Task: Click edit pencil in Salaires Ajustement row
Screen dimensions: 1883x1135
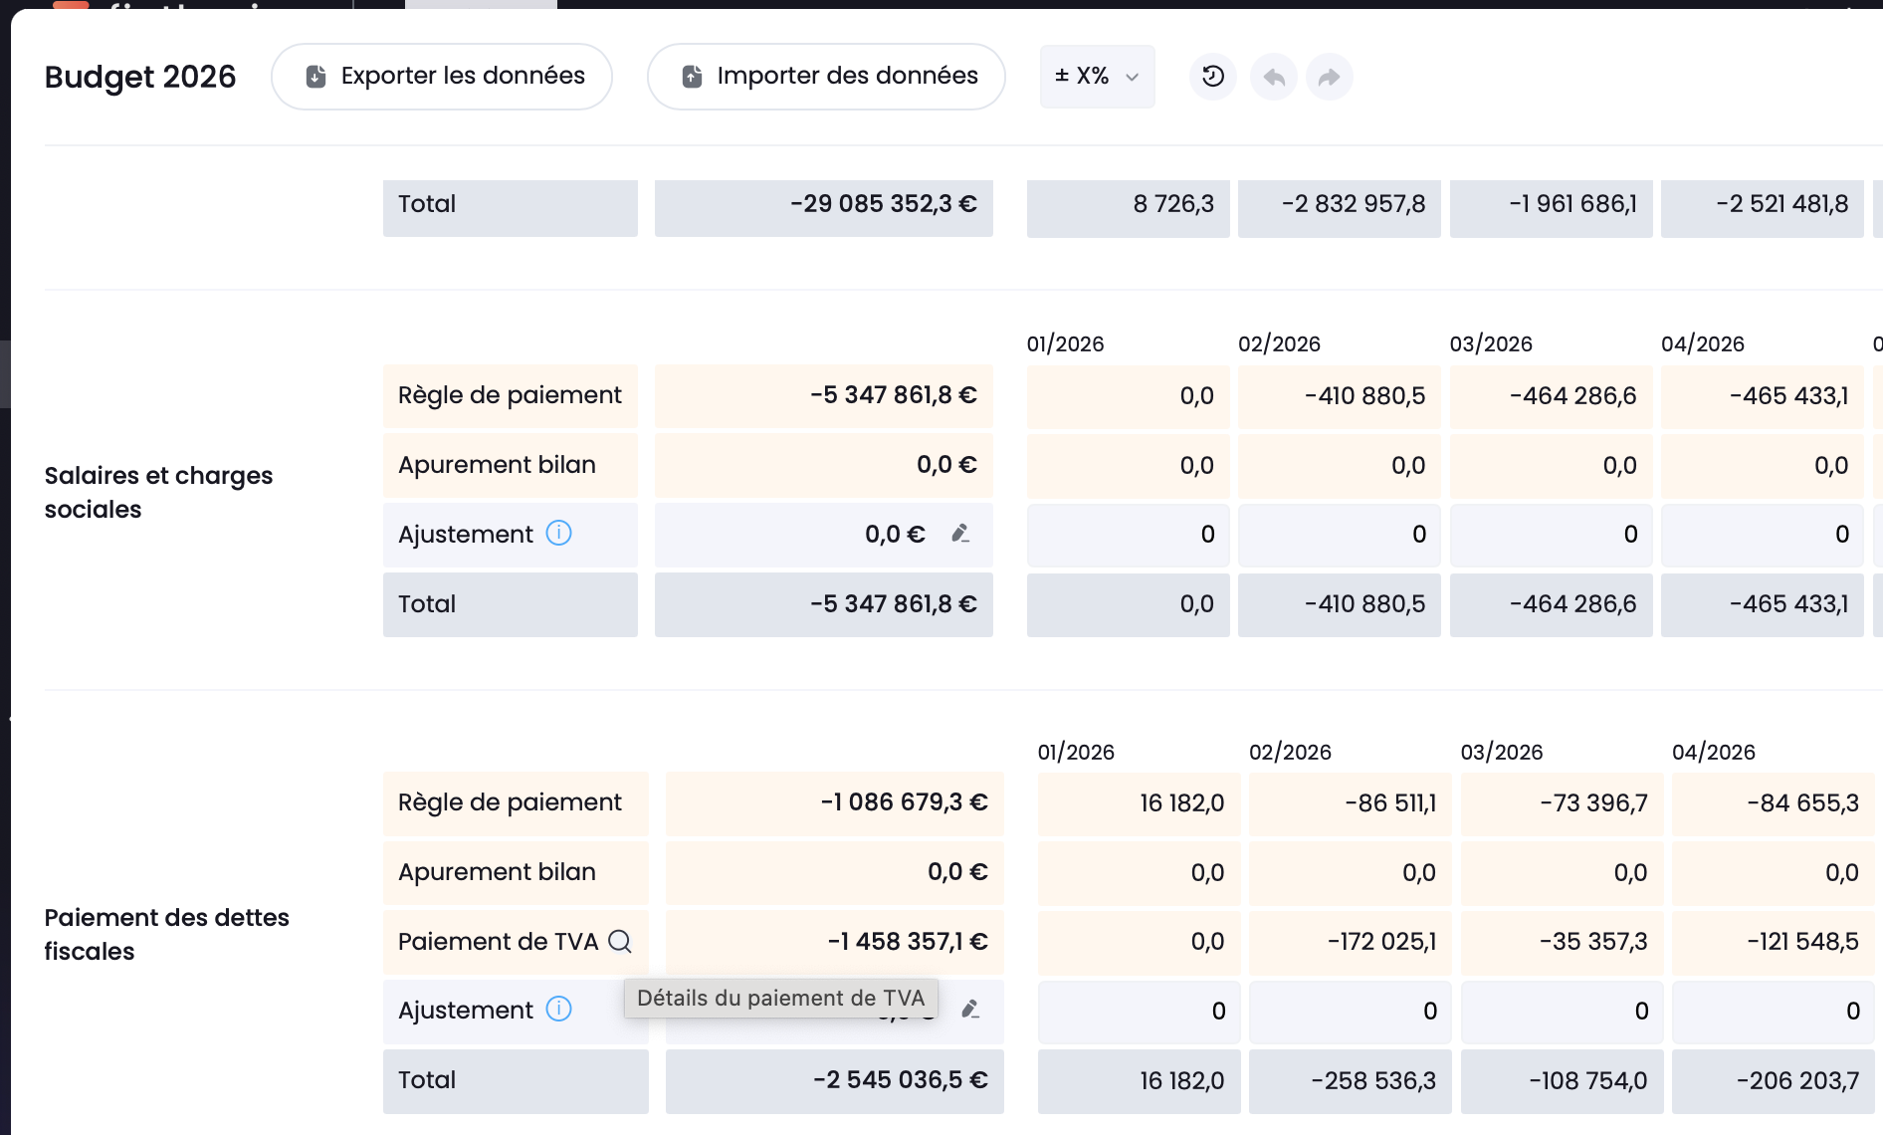Action: point(960,534)
